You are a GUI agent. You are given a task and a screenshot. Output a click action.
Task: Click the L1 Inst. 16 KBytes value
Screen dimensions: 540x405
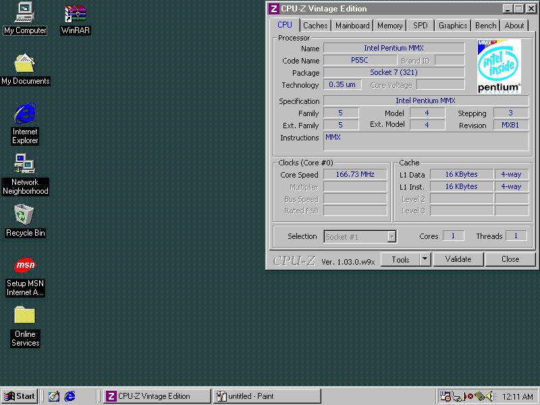462,187
